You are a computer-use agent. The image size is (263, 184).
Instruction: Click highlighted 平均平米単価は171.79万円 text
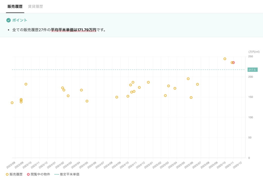click(x=73, y=30)
